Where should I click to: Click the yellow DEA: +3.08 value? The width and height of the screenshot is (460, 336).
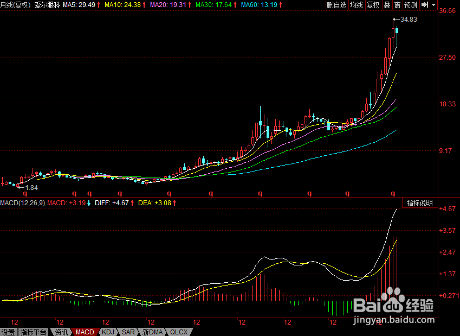[x=154, y=203]
